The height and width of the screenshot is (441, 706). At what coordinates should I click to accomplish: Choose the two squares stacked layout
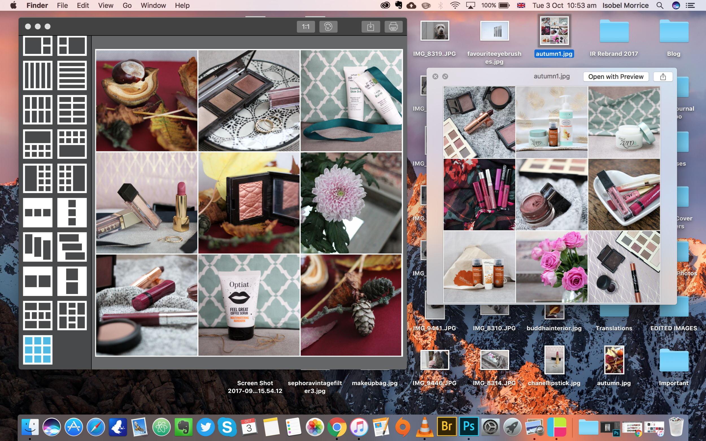pos(72,281)
